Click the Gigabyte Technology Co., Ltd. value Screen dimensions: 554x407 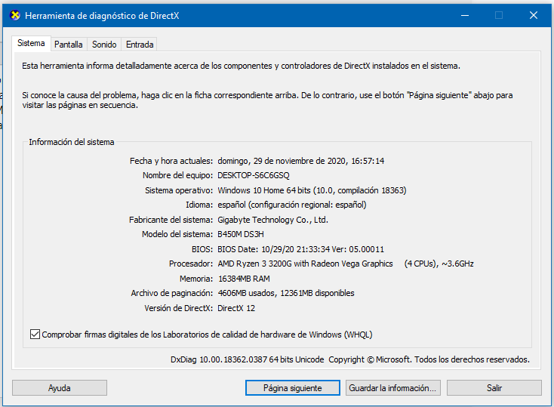click(272, 220)
